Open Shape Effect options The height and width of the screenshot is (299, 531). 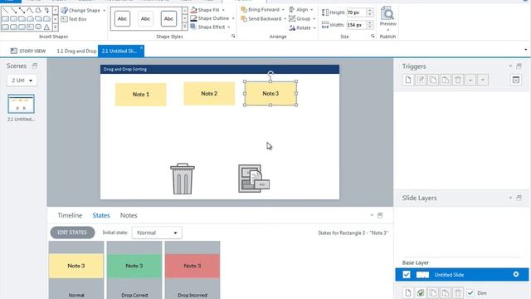(x=210, y=27)
